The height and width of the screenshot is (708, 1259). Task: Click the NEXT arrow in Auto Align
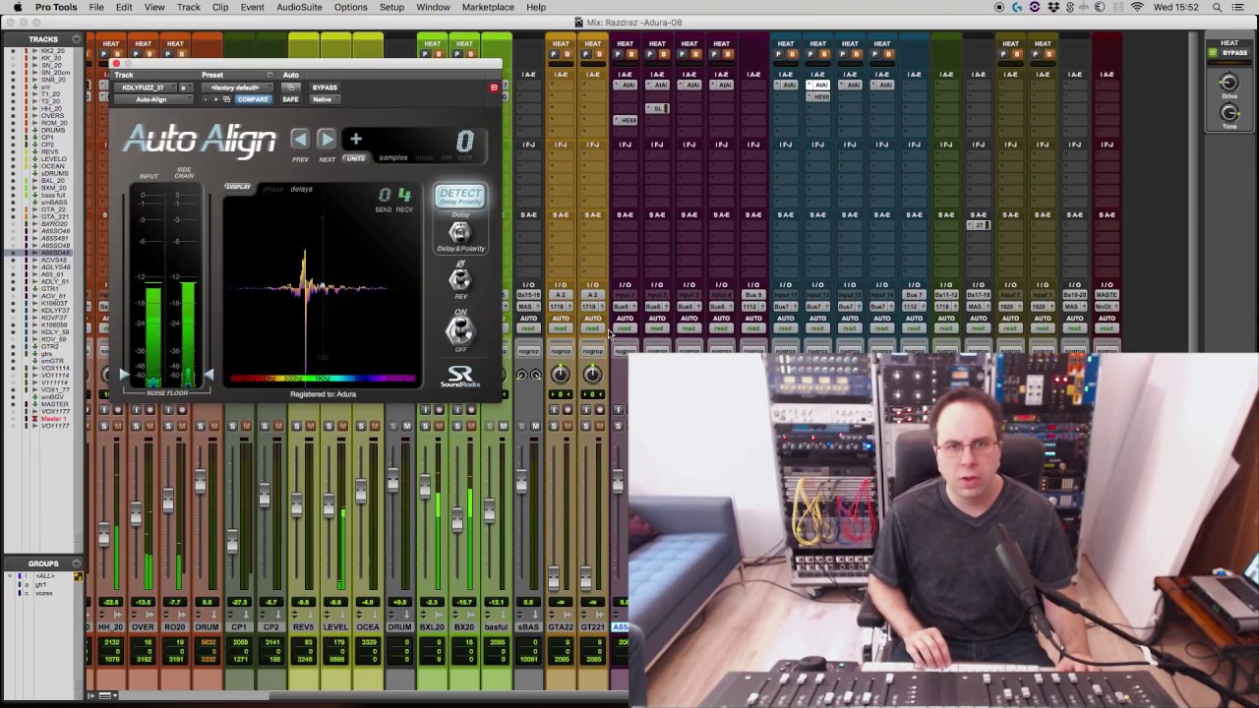point(327,140)
